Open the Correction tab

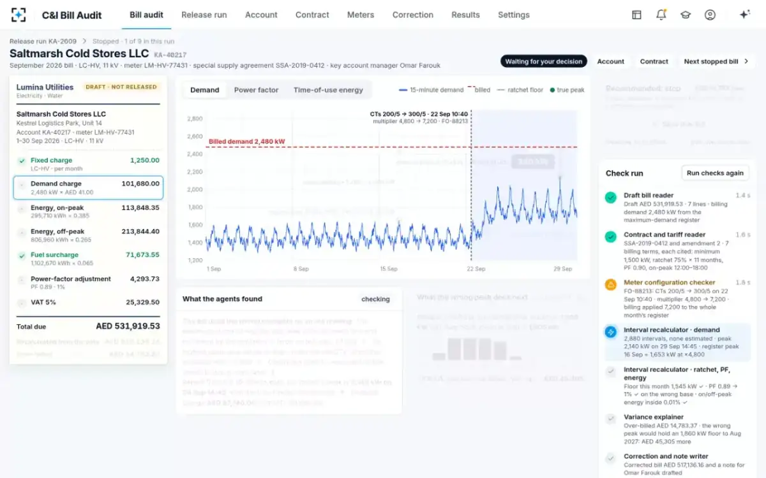(x=413, y=15)
